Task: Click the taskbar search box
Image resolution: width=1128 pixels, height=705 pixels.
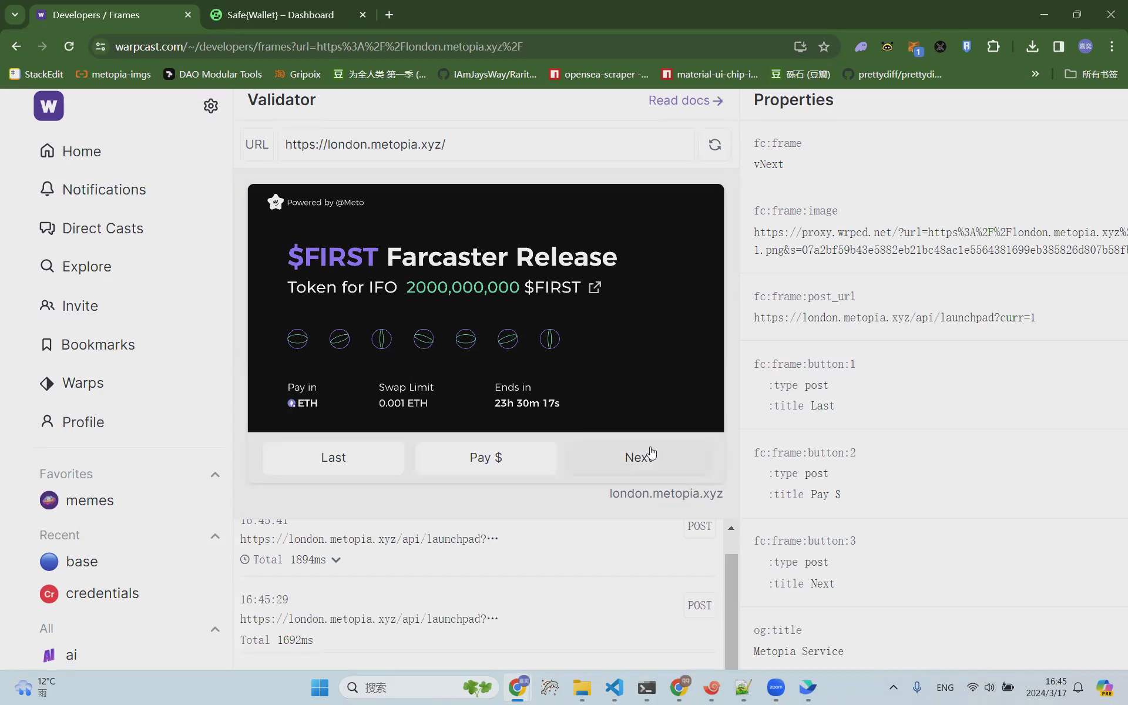Action: (419, 687)
